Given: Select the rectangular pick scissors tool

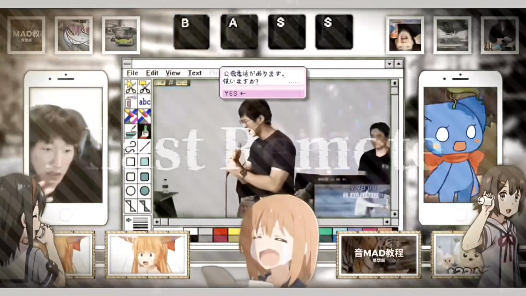Looking at the screenshot, I should pos(145,87).
